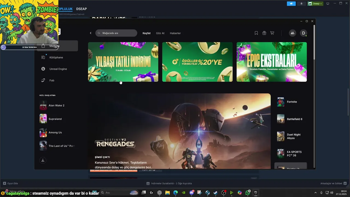Image resolution: width=350 pixels, height=197 pixels.
Task: Open Steam from the taskbar
Action: [215, 193]
